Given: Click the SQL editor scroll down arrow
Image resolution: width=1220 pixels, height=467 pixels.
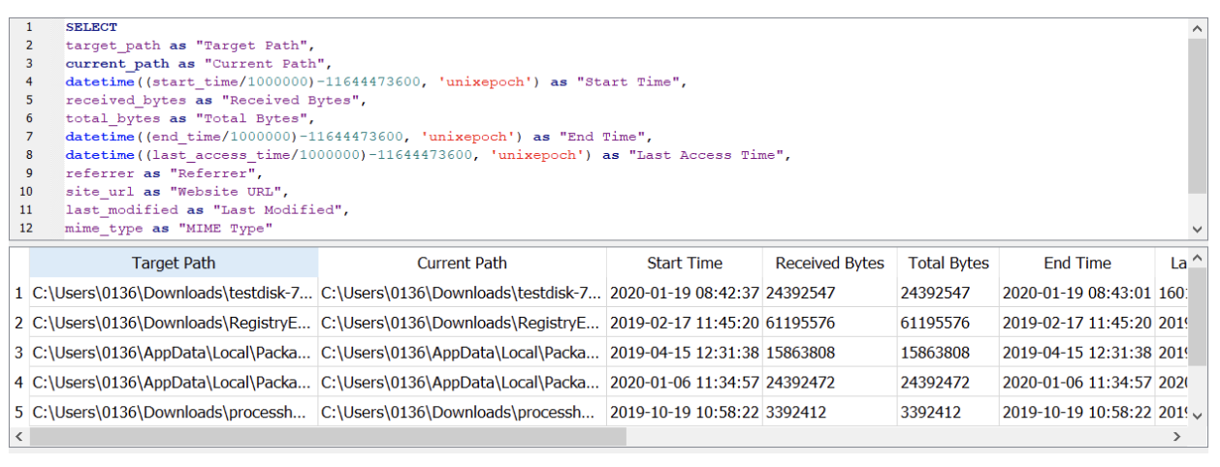Looking at the screenshot, I should click(x=1198, y=229).
